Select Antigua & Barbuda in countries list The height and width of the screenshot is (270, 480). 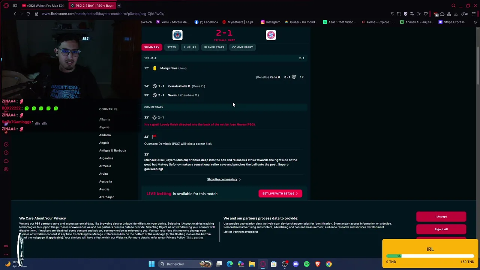click(x=112, y=150)
